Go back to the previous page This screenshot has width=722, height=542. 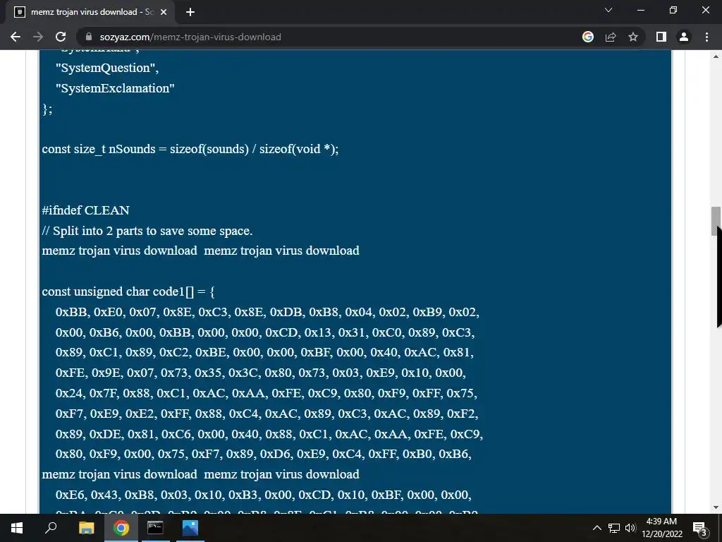(x=16, y=37)
